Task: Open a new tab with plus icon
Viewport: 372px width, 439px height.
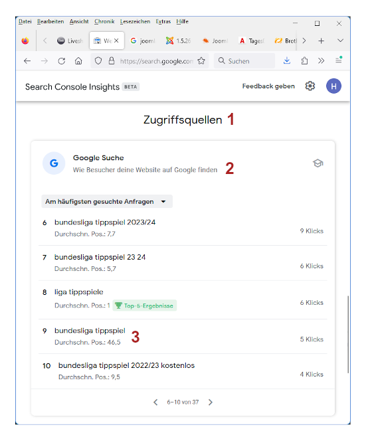Action: click(321, 41)
